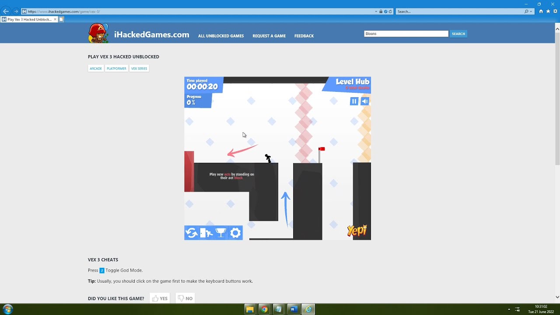The width and height of the screenshot is (560, 315).
Task: Click the stickman character
Action: [268, 158]
